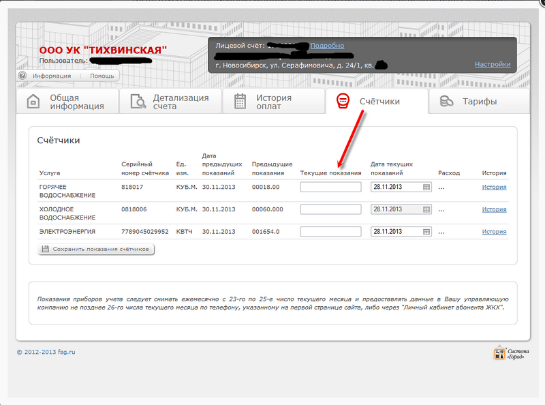Open the Информация menu item
Image resolution: width=545 pixels, height=405 pixels.
52,76
